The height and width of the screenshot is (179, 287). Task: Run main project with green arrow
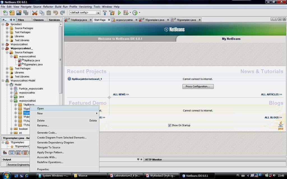point(119,13)
